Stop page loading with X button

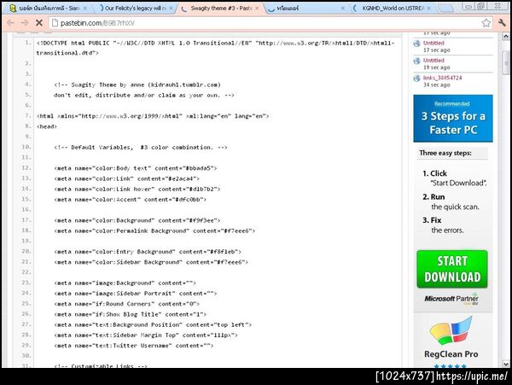[x=39, y=23]
